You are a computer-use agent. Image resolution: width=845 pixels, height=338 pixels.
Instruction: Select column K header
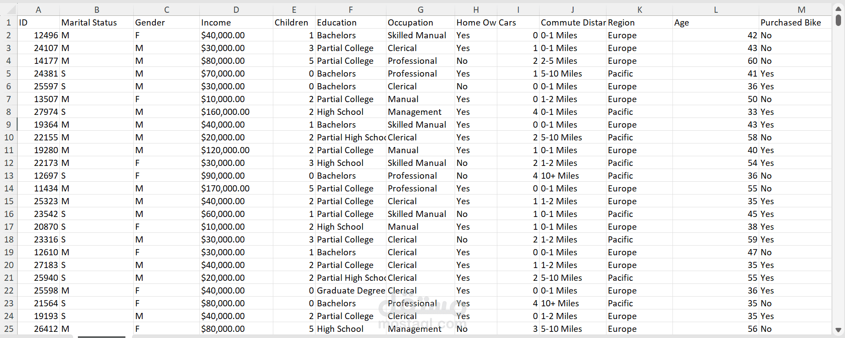tap(639, 9)
